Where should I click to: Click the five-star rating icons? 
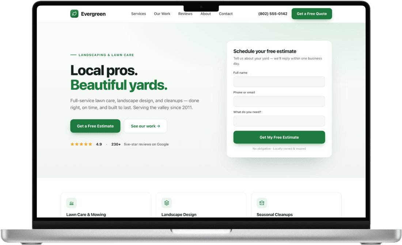click(x=81, y=144)
